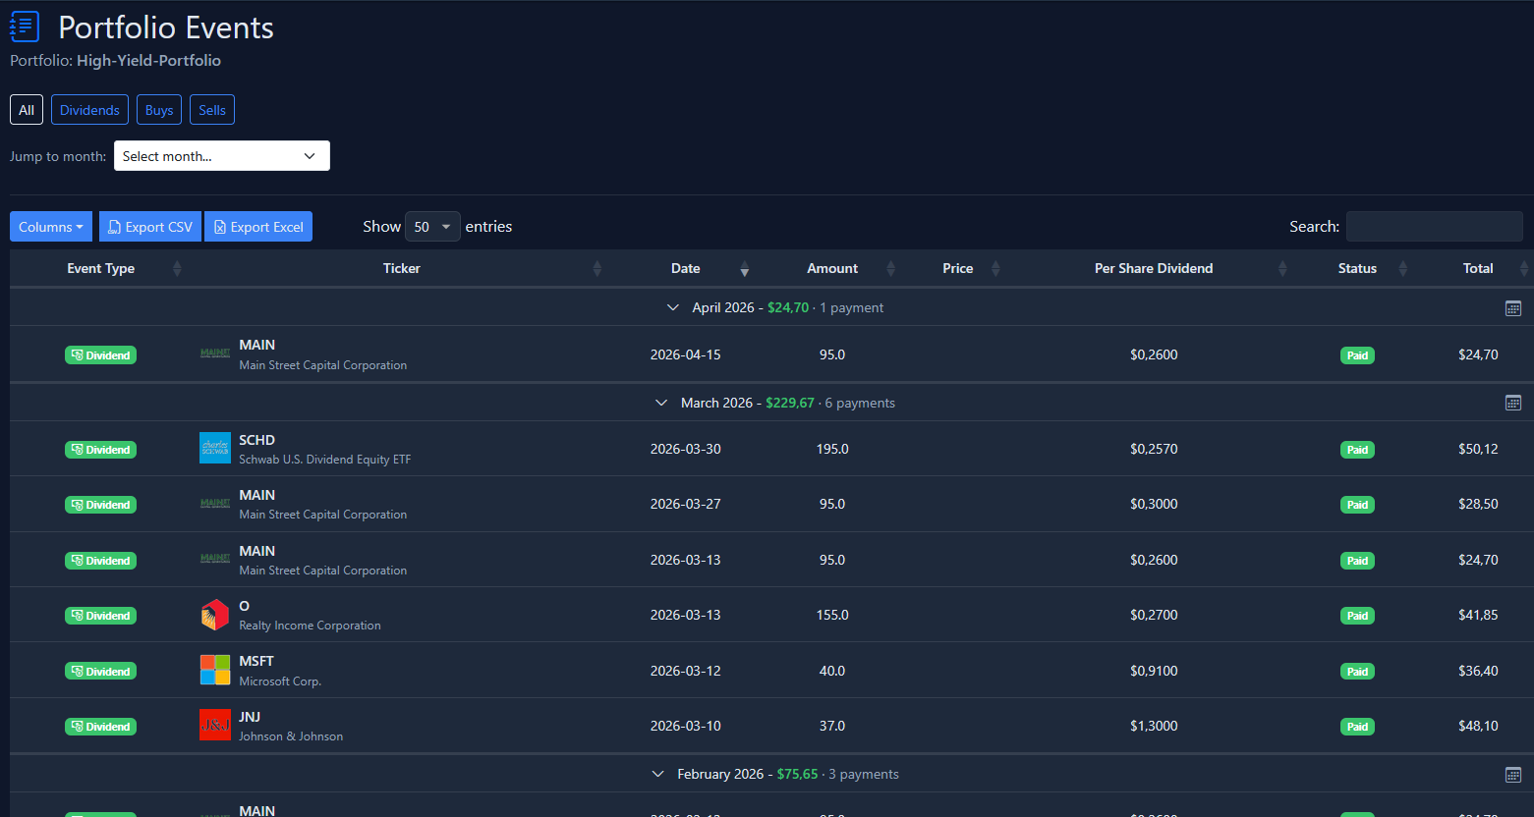This screenshot has width=1534, height=817.
Task: Filter events by Buys
Action: point(159,110)
